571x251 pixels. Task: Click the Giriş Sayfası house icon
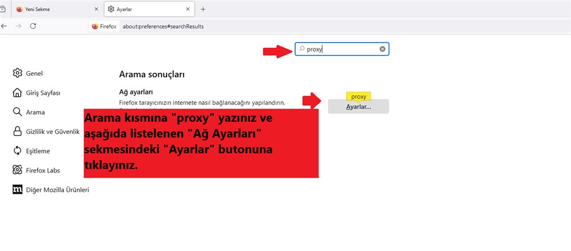coord(17,93)
